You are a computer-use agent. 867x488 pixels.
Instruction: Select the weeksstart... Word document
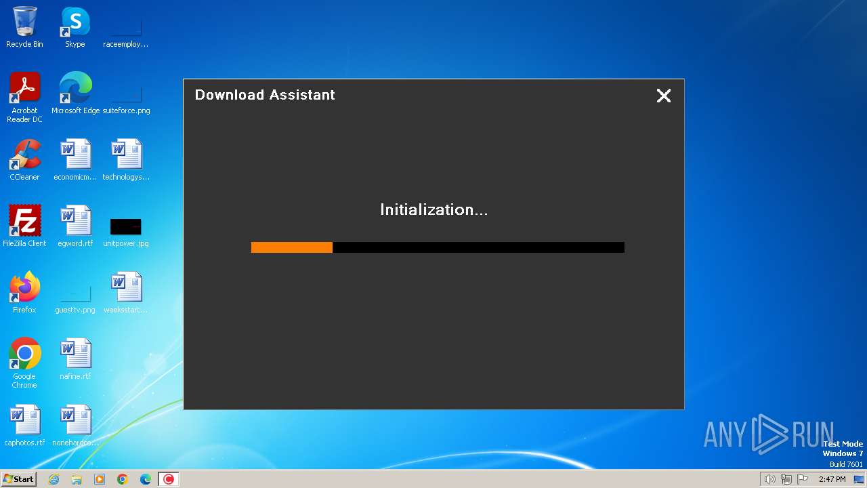pyautogui.click(x=126, y=293)
